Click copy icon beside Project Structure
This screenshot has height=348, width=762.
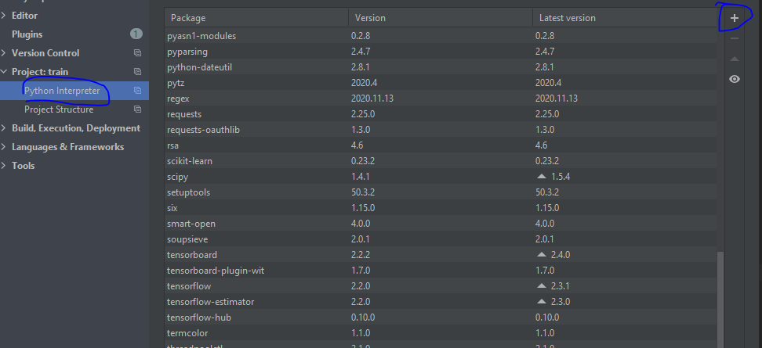point(137,109)
